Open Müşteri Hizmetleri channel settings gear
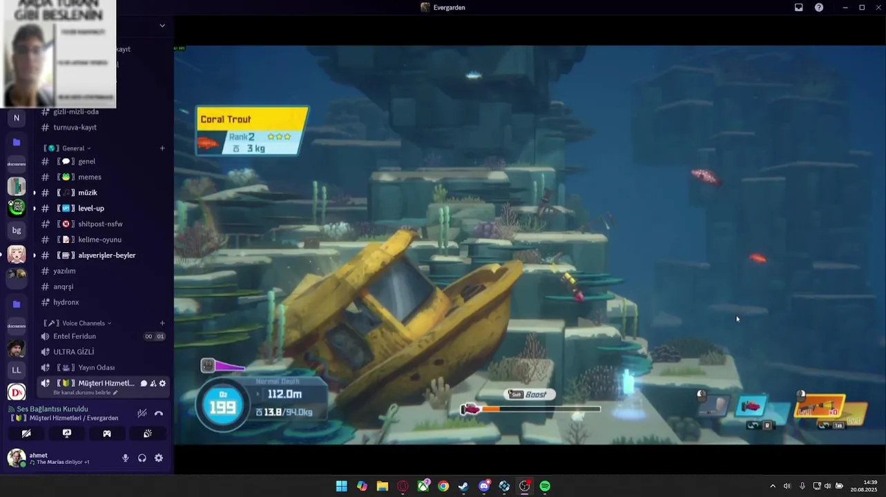Viewport: 886px width, 497px height. (x=163, y=383)
